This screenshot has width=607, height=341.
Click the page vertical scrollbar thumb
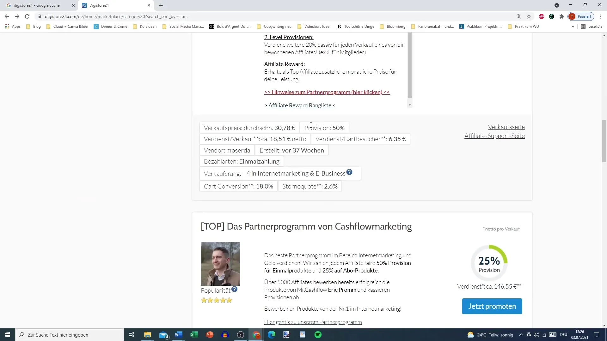pos(604,141)
